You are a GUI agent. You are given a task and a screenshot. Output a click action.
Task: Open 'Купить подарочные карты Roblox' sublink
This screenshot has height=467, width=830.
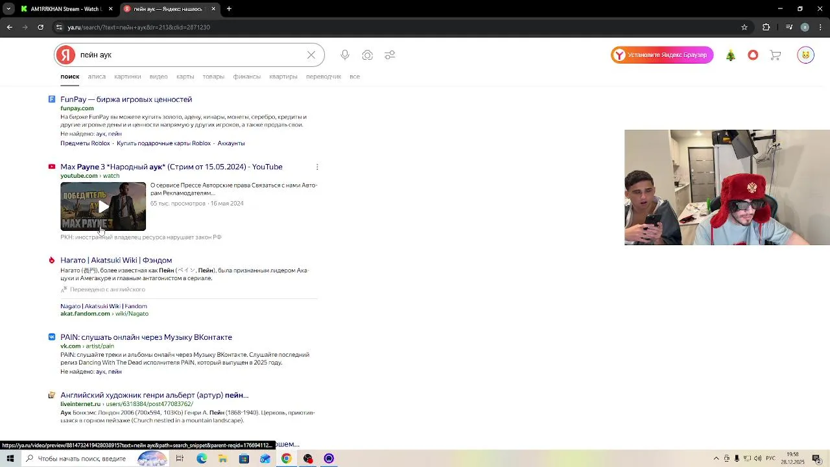click(x=164, y=143)
